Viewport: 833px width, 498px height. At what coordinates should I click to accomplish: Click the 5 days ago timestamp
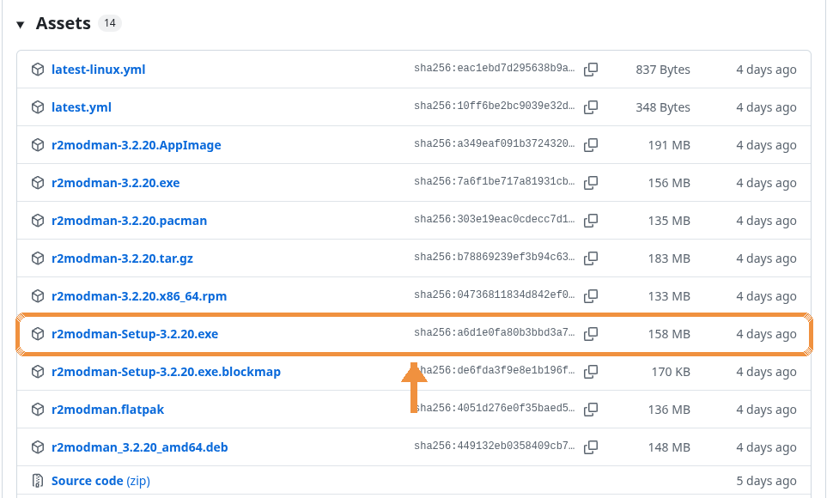(x=766, y=481)
